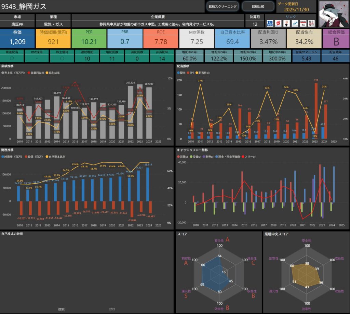Viewport: 350px width, 314px height.
Task: Open the IR BANK link icon
Action: pyautogui.click(x=270, y=23)
